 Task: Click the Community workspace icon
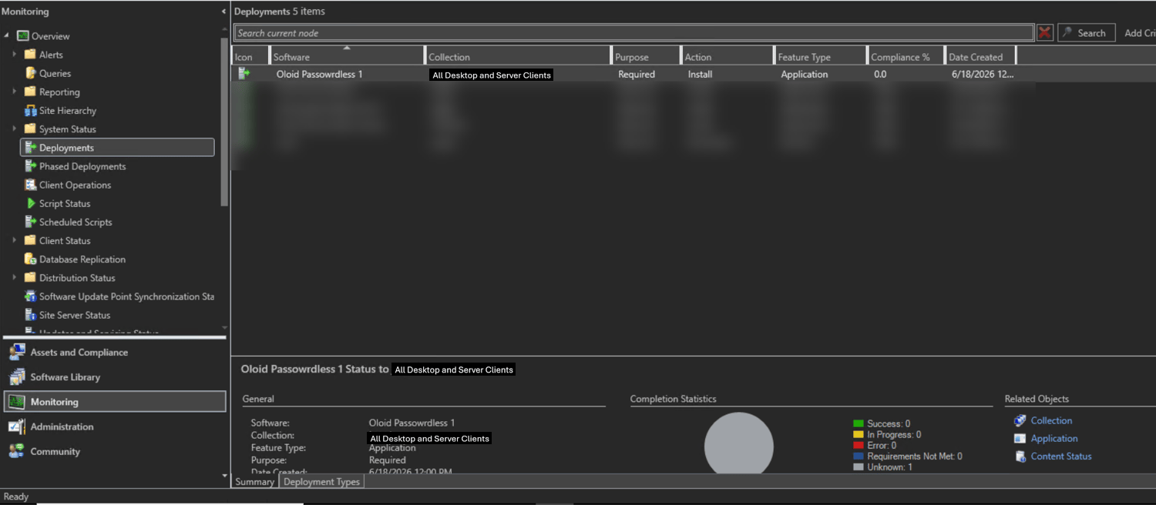pos(16,451)
